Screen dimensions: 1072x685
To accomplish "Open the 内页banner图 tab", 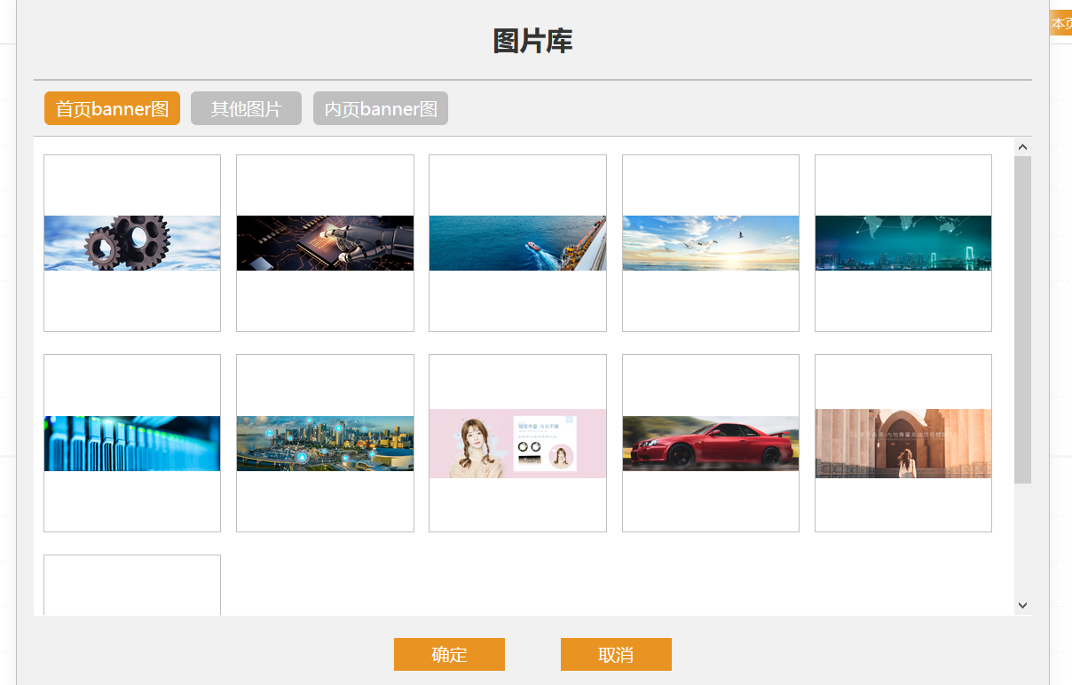I will 380,108.
